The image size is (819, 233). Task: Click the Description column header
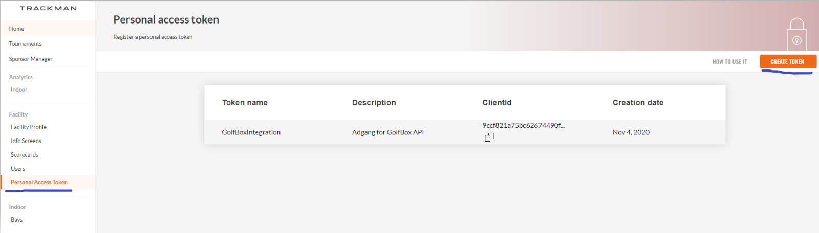point(374,103)
